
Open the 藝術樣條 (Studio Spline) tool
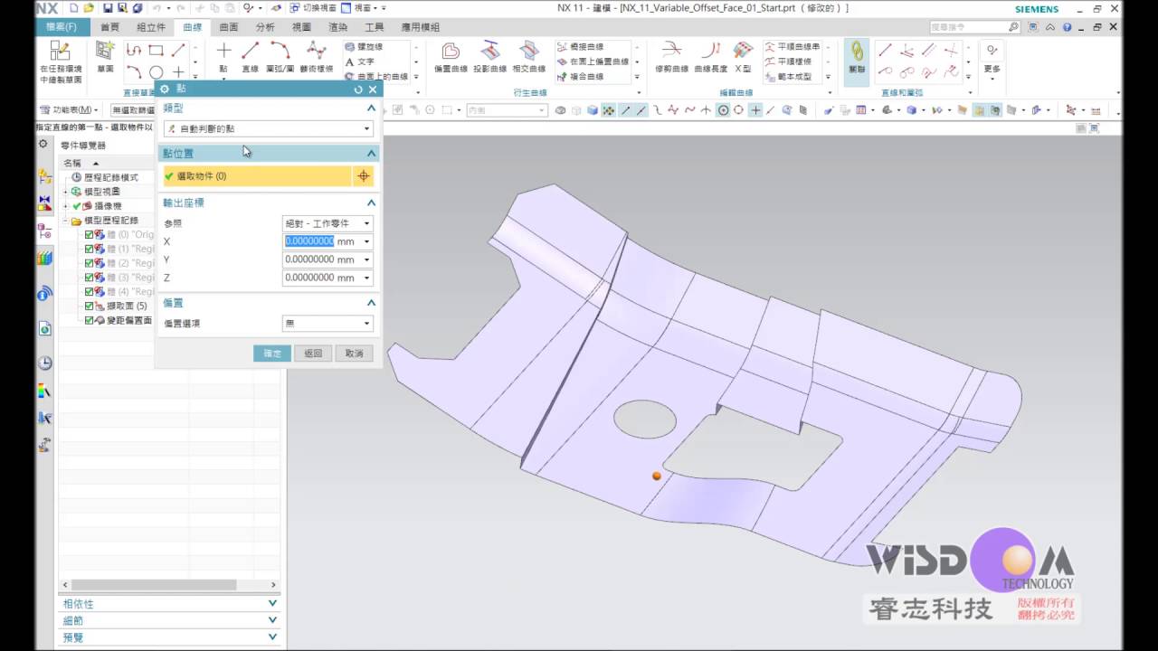pyautogui.click(x=316, y=56)
